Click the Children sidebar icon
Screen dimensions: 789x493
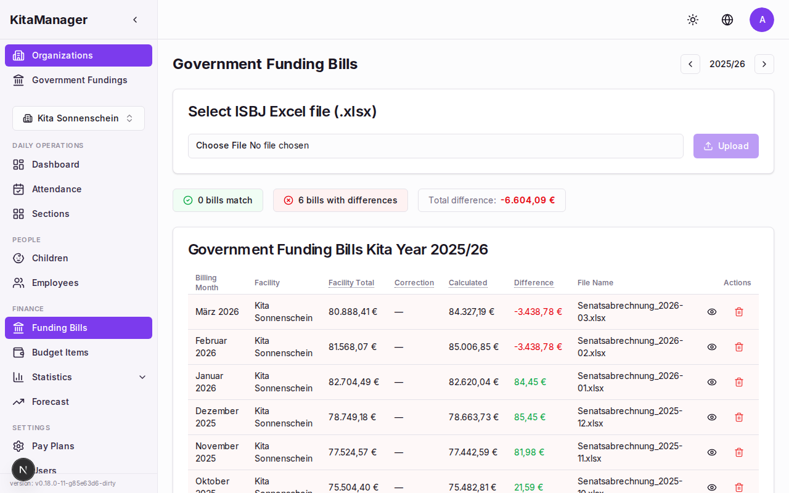[x=18, y=258]
